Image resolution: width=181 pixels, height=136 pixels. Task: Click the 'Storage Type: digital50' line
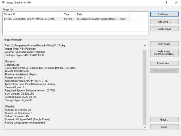click(18, 100)
